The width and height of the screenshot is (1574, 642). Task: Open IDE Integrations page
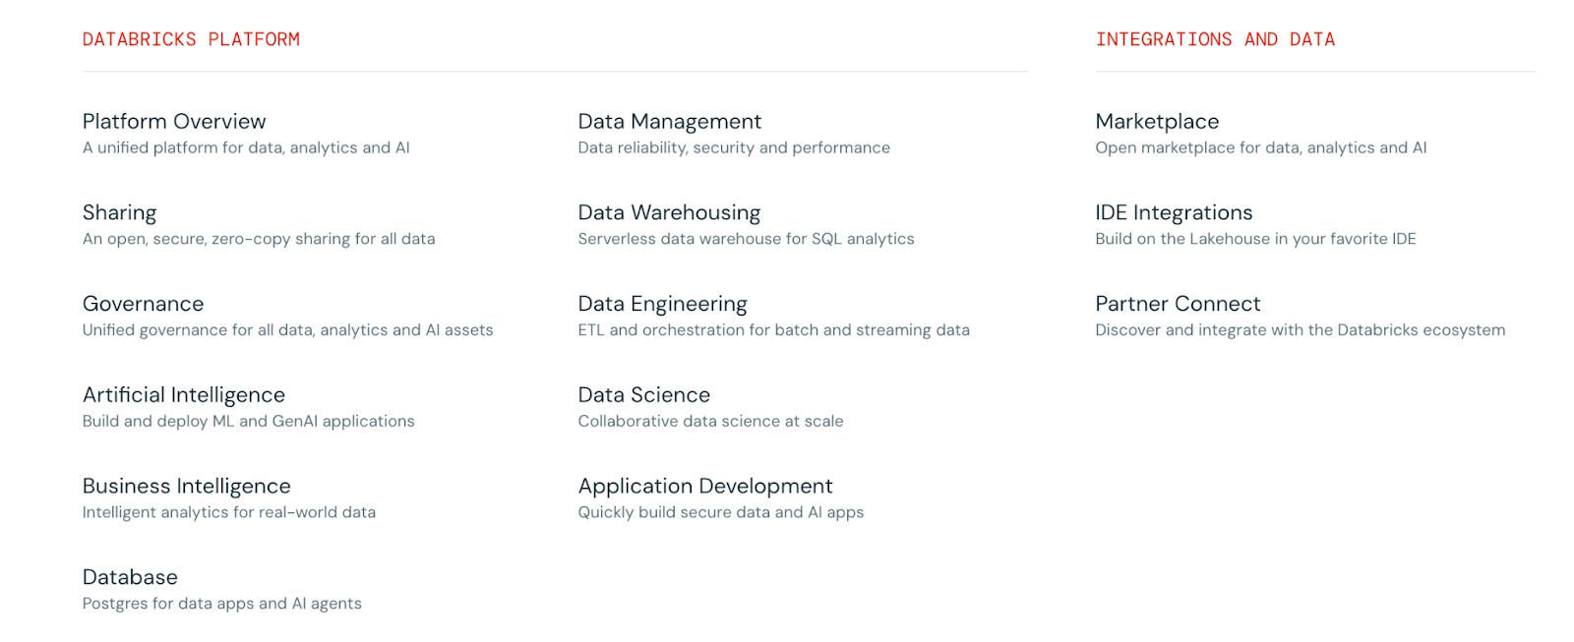[x=1174, y=213]
